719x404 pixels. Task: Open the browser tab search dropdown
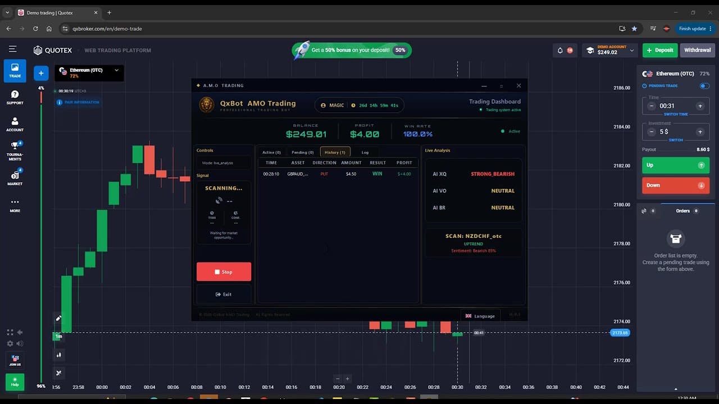(7, 12)
